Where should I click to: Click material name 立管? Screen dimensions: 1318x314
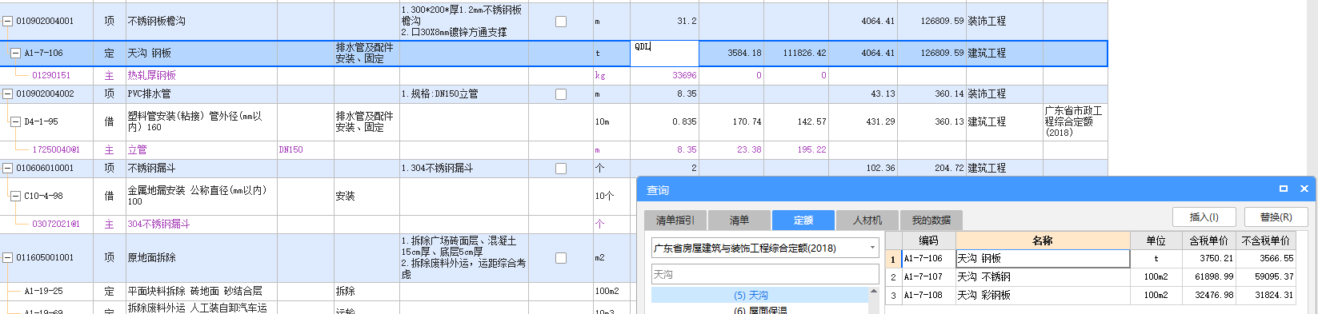(x=137, y=150)
